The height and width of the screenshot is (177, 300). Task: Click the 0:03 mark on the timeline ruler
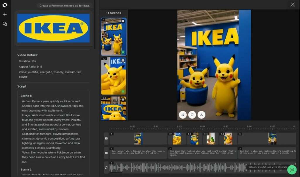pos(179,127)
